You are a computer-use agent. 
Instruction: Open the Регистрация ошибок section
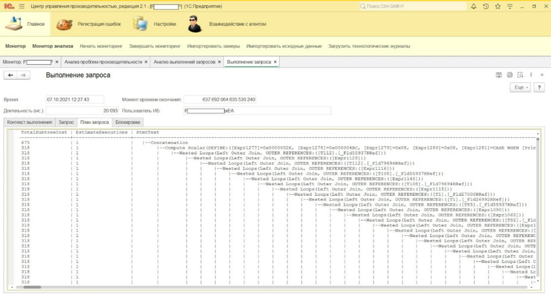[89, 24]
